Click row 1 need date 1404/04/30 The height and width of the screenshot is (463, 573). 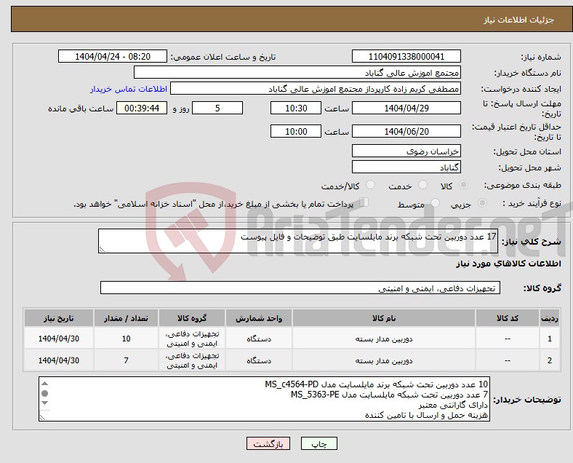[x=58, y=339]
